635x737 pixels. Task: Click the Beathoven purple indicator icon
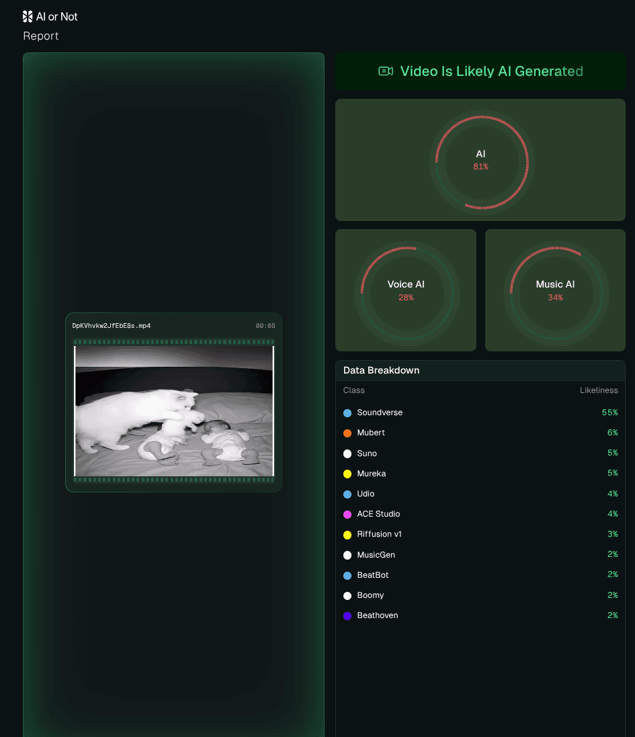tap(347, 615)
